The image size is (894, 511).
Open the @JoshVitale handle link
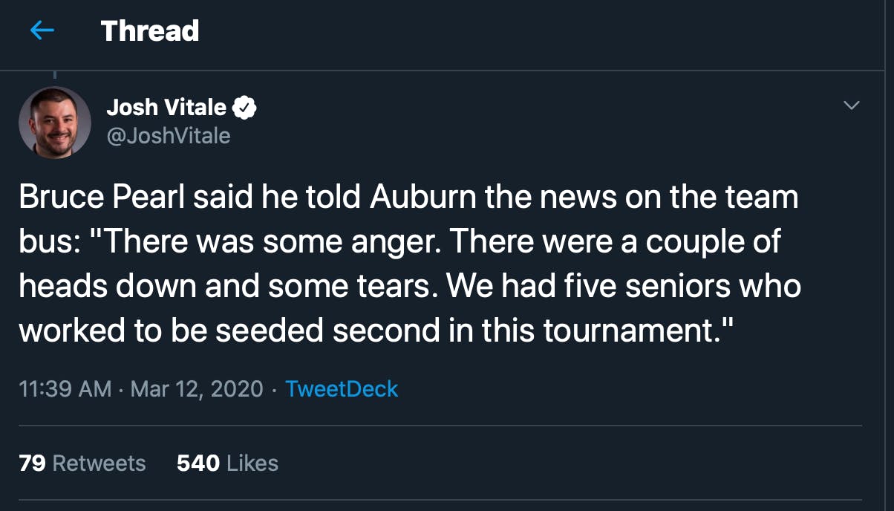[x=169, y=136]
